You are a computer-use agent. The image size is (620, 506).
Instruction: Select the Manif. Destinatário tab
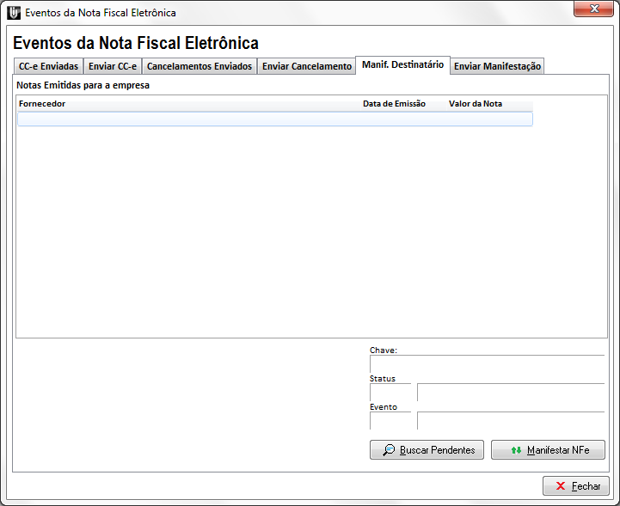point(402,64)
